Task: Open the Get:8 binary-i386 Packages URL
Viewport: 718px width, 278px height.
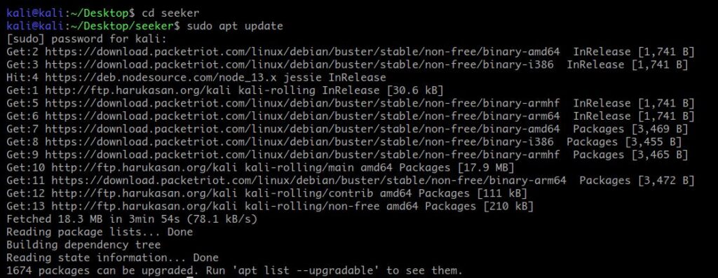Action: click(x=299, y=141)
